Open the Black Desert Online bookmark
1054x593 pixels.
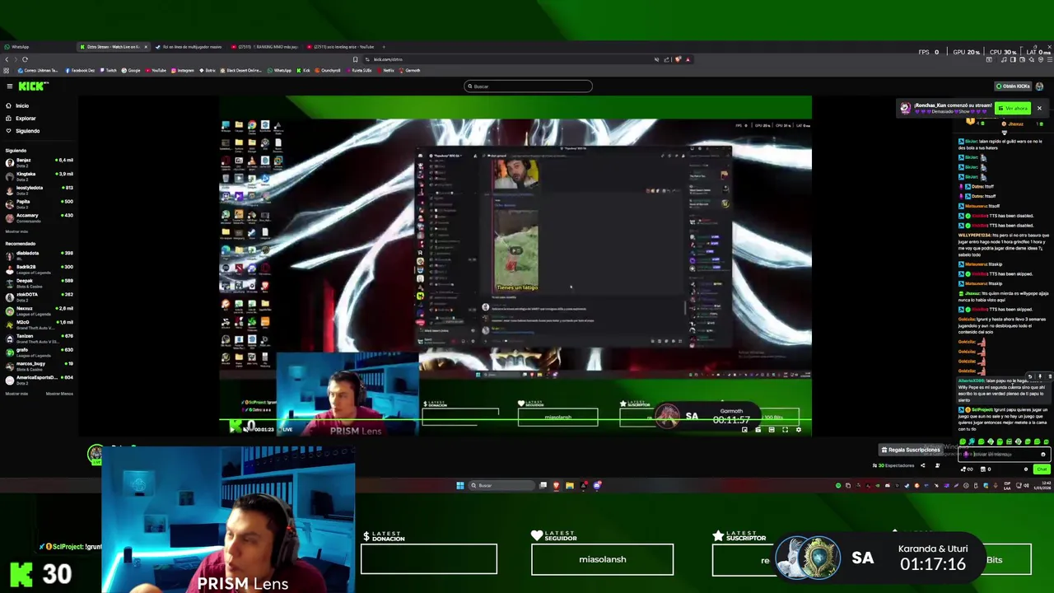point(242,70)
